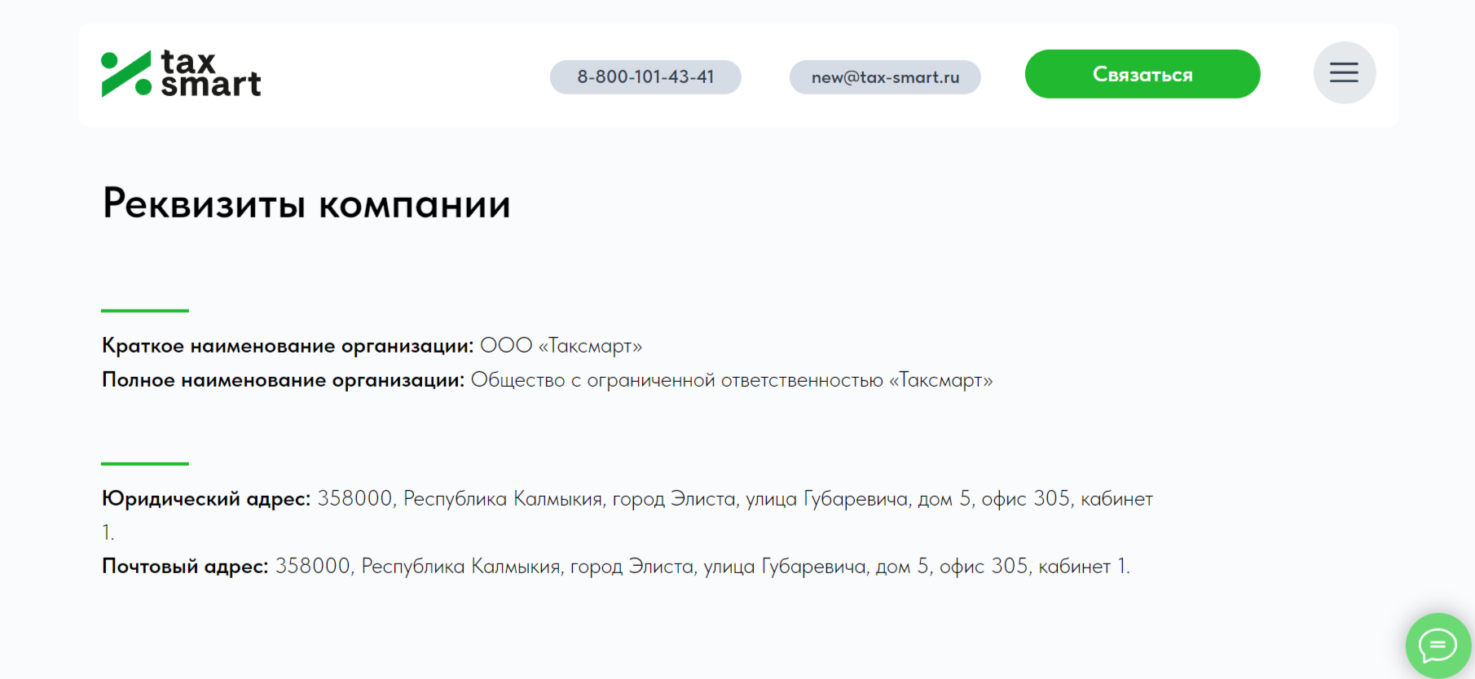Click the label Юридический адрес
1475x679 pixels.
(206, 499)
